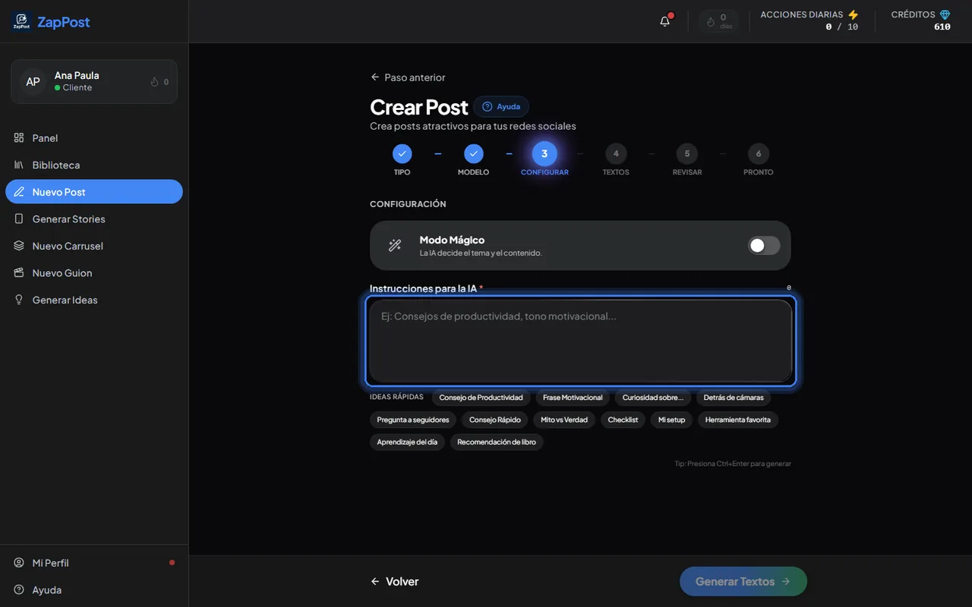Click the flame icon in Ana Paula's card
The image size is (972, 607).
[154, 82]
